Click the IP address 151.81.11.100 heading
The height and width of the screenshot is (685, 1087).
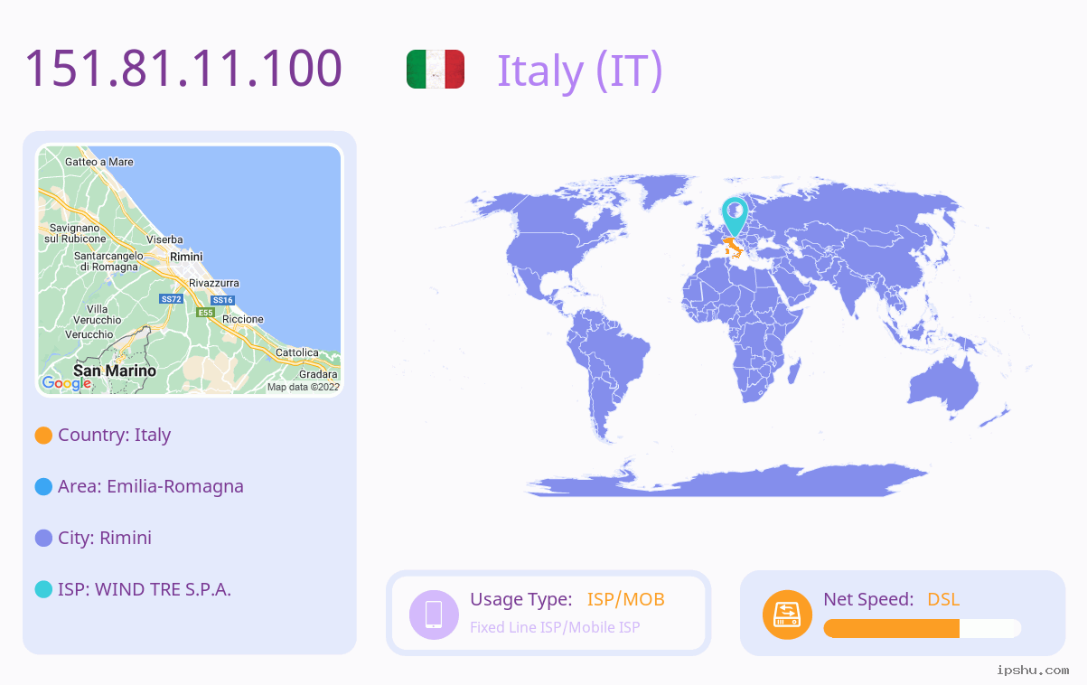[x=183, y=69]
